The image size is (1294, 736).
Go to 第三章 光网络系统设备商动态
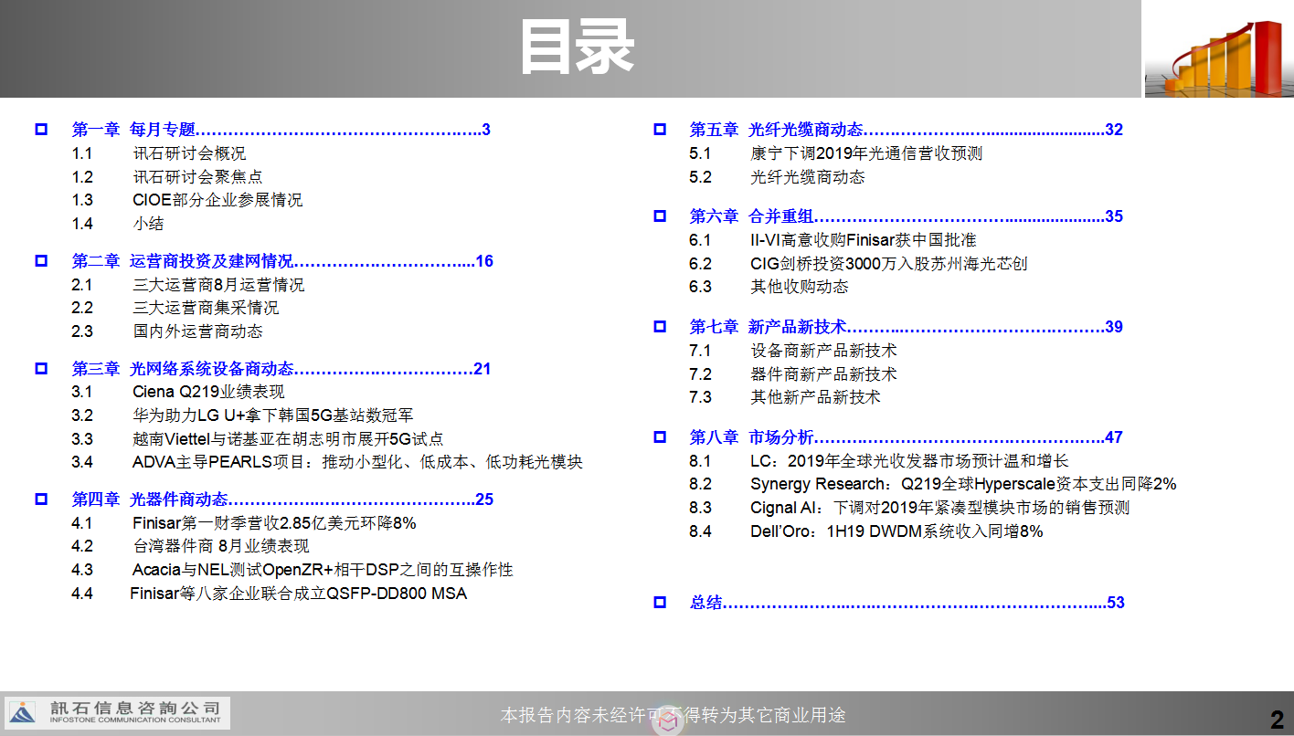[281, 369]
